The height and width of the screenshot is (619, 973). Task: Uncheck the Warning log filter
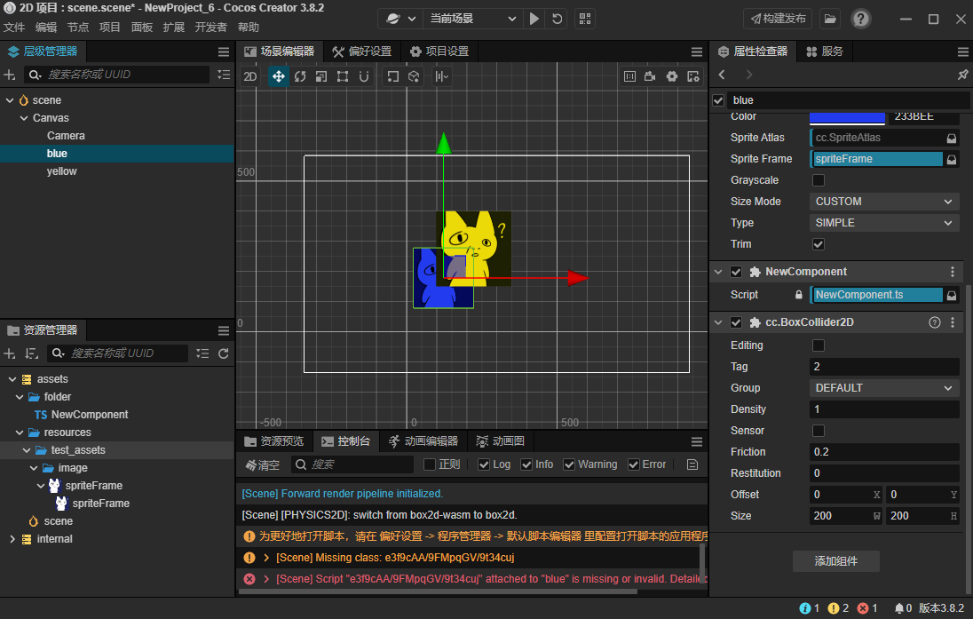569,464
